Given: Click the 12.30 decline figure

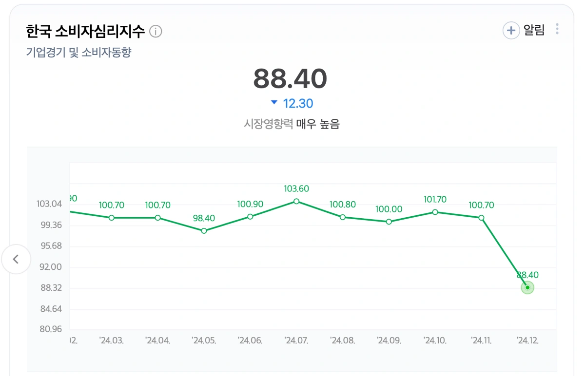Looking at the screenshot, I should 292,103.
